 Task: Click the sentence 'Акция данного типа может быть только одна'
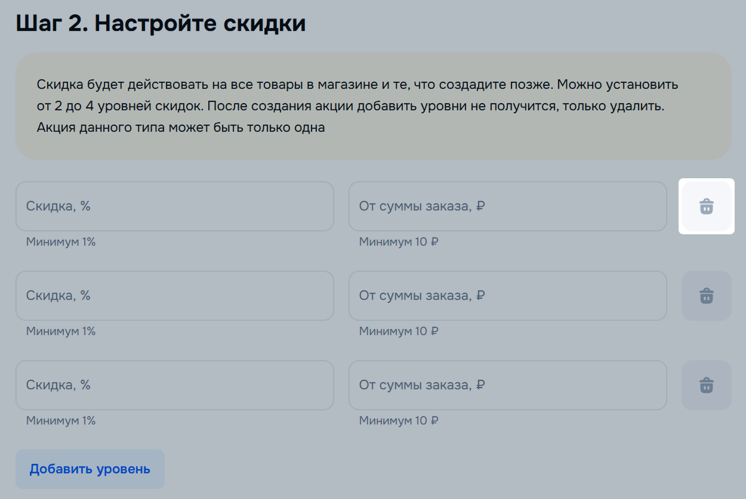[x=180, y=128]
